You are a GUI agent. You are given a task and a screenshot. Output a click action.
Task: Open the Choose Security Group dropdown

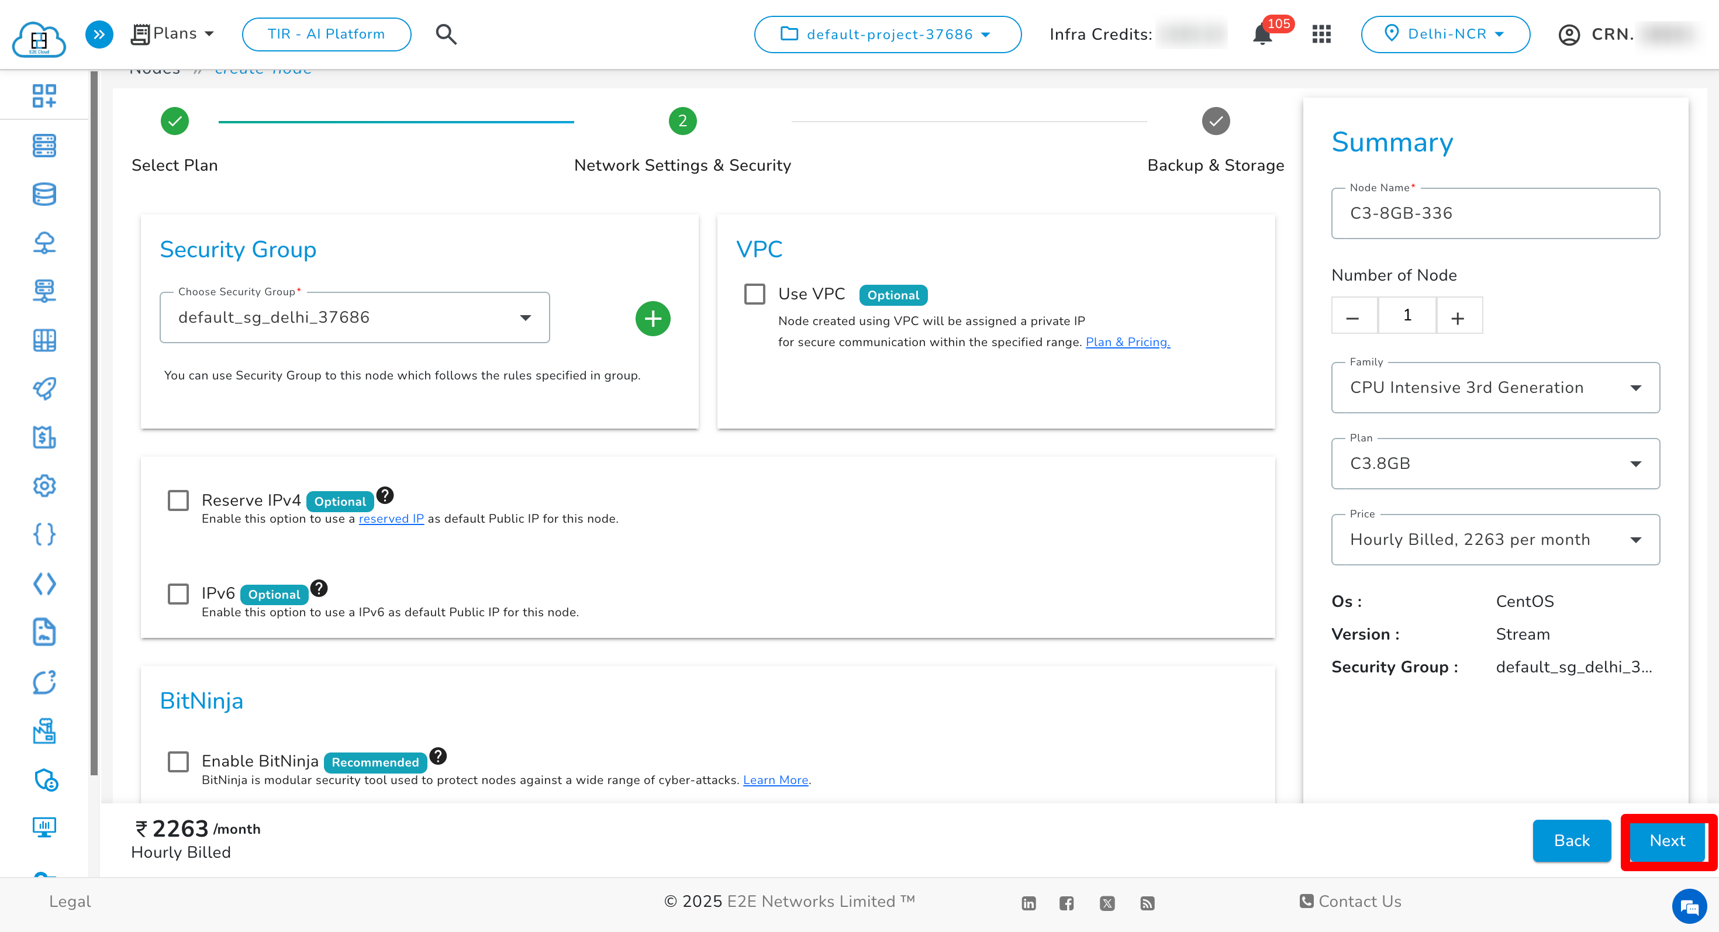click(x=354, y=317)
